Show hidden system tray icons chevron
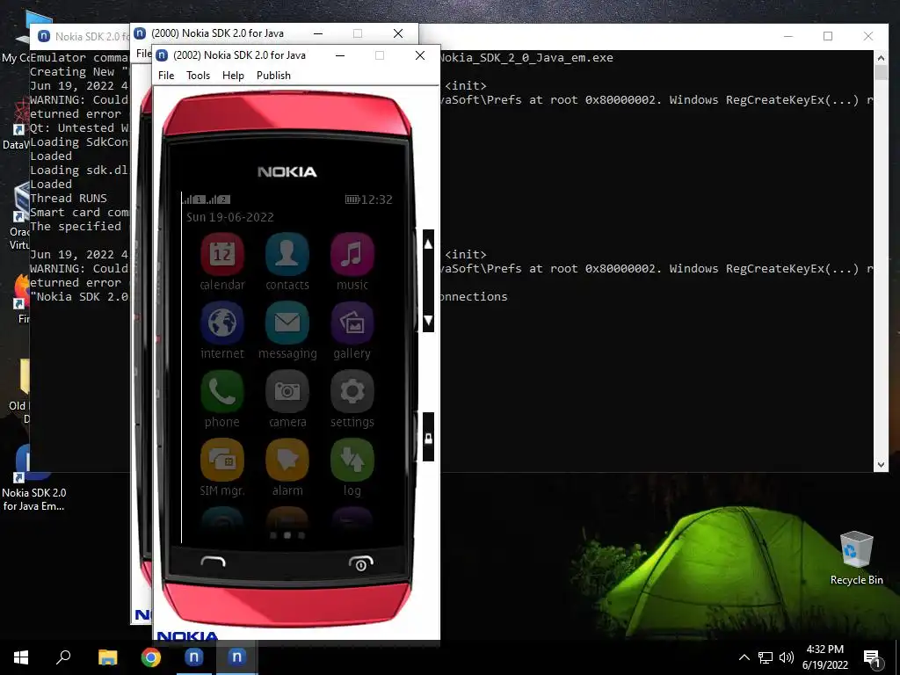Image resolution: width=900 pixels, height=675 pixels. 744,657
